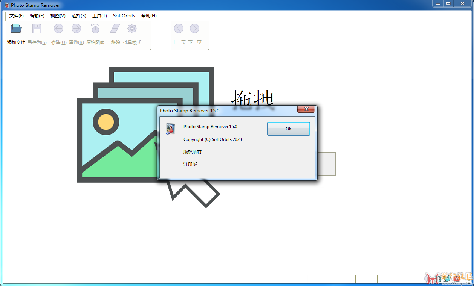Open the 视图(V) menu
Image resolution: width=474 pixels, height=286 pixels.
tap(58, 16)
